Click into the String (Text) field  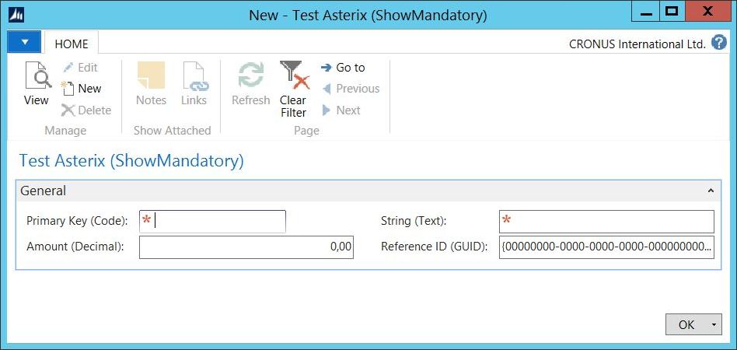click(607, 222)
